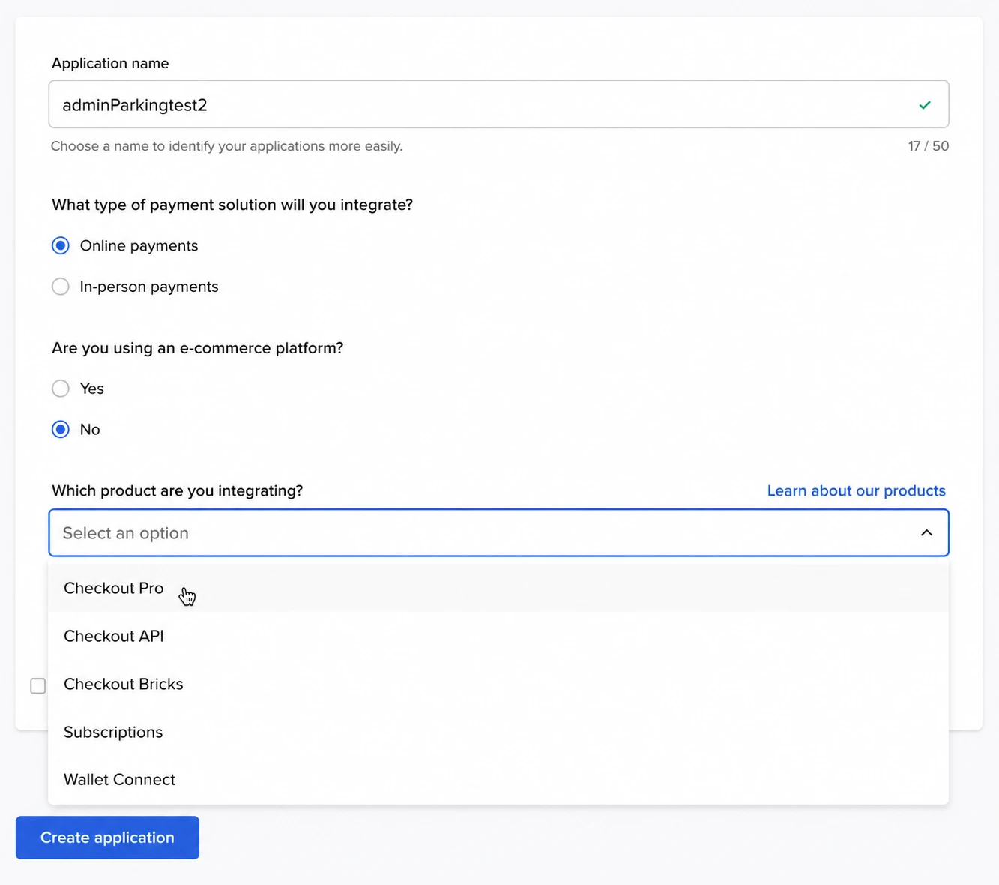Choose Yes for e-commerce platform
999x885 pixels.
[x=61, y=388]
